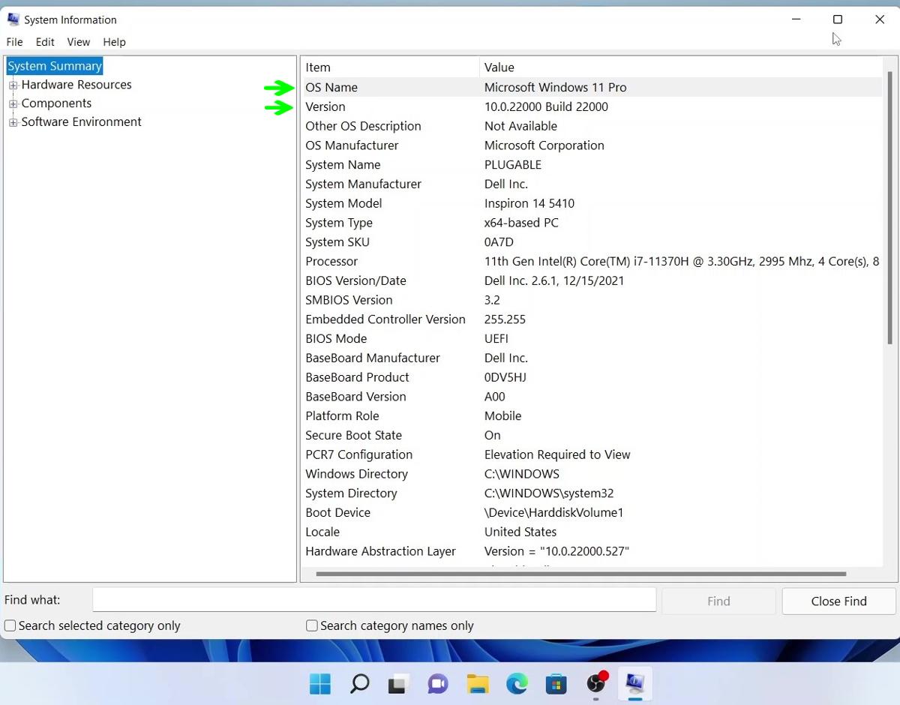Open Task View from the taskbar
This screenshot has height=705, width=900.
(398, 683)
